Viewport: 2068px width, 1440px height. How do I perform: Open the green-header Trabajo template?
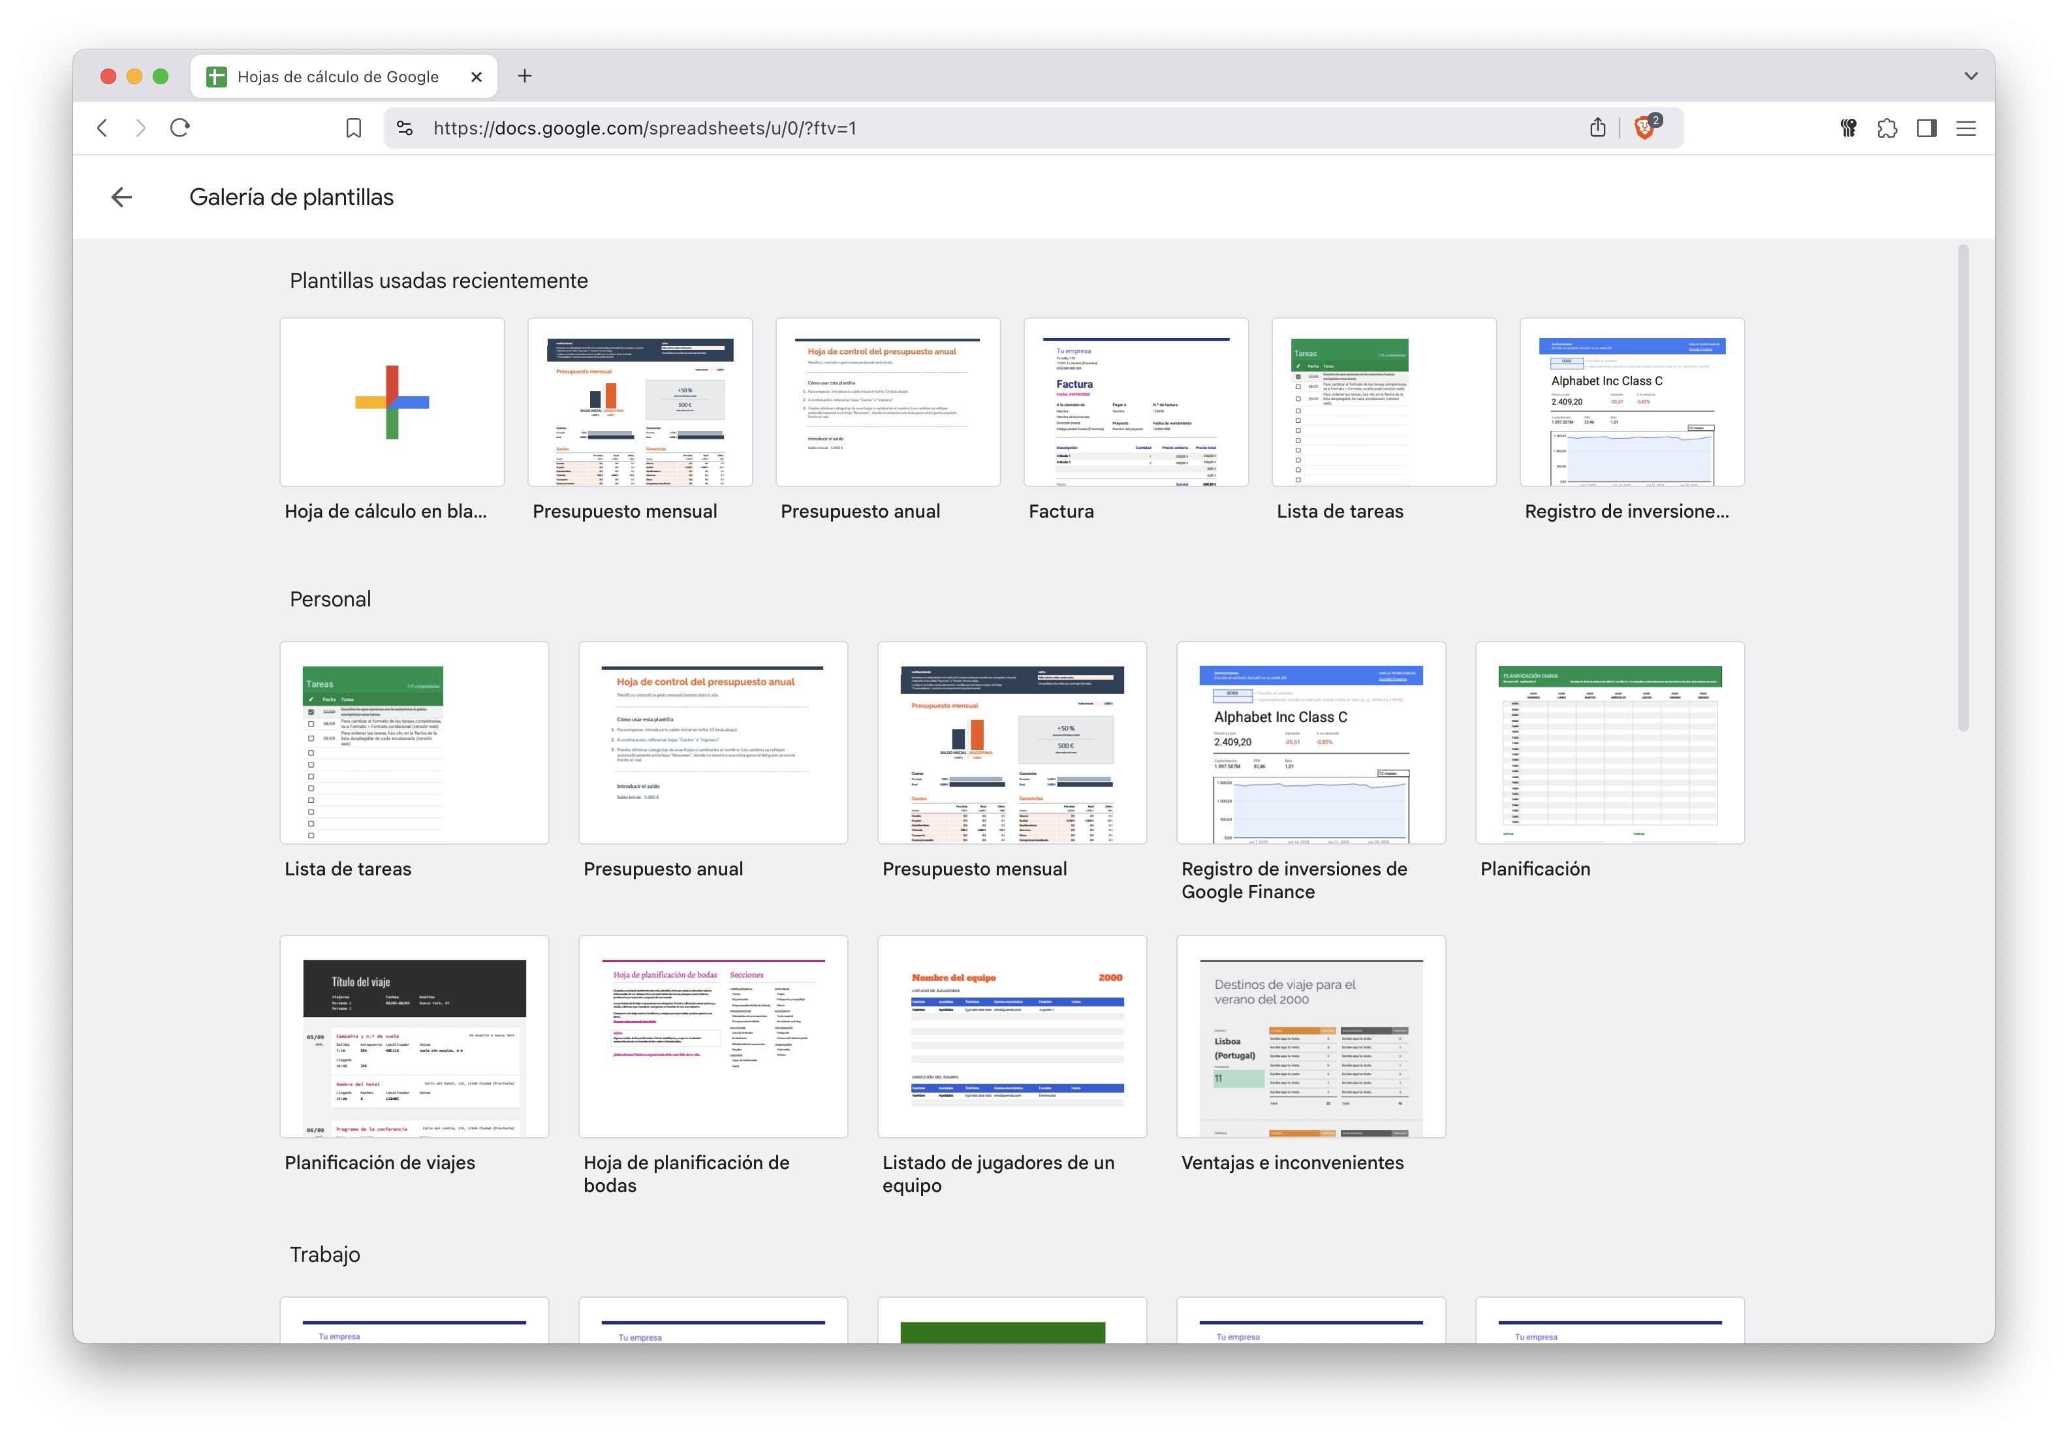tap(1012, 1321)
